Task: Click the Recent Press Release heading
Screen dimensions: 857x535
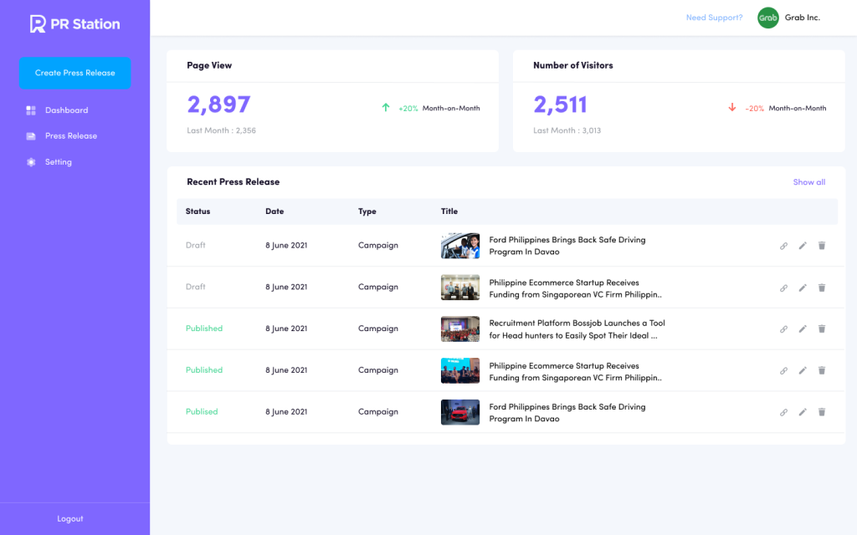Action: coord(233,181)
